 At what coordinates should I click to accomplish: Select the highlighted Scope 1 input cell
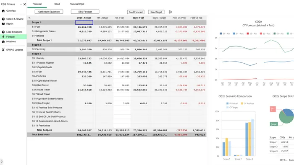click(84, 23)
